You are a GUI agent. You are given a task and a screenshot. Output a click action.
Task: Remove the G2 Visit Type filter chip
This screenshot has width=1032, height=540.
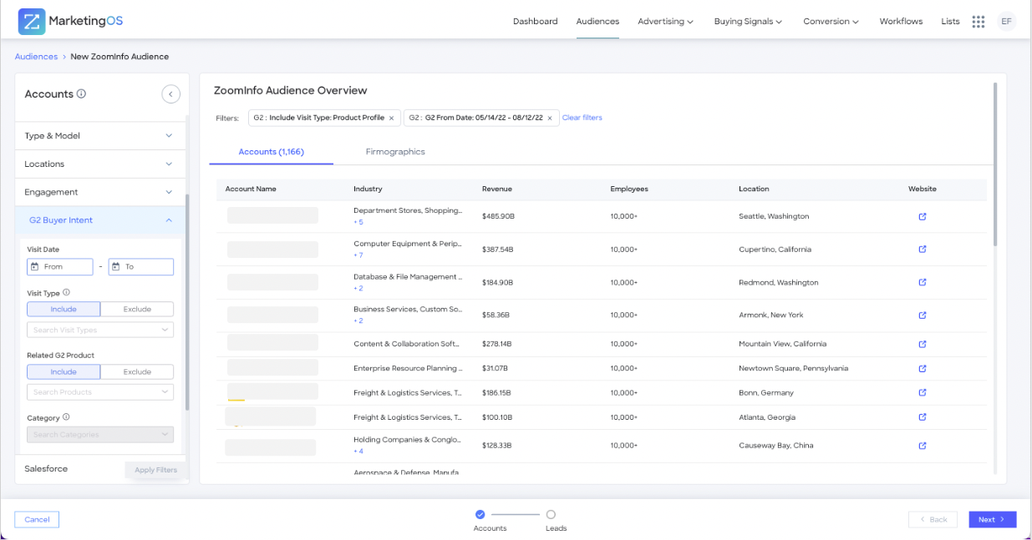coord(391,119)
